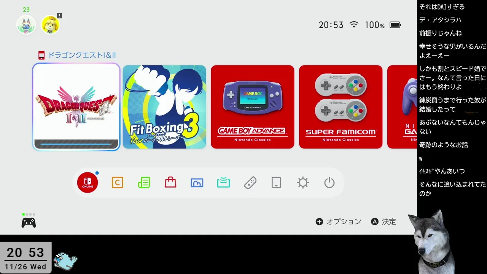Launch Dragon Quest I&II tile
The width and height of the screenshot is (487, 274).
[x=76, y=107]
